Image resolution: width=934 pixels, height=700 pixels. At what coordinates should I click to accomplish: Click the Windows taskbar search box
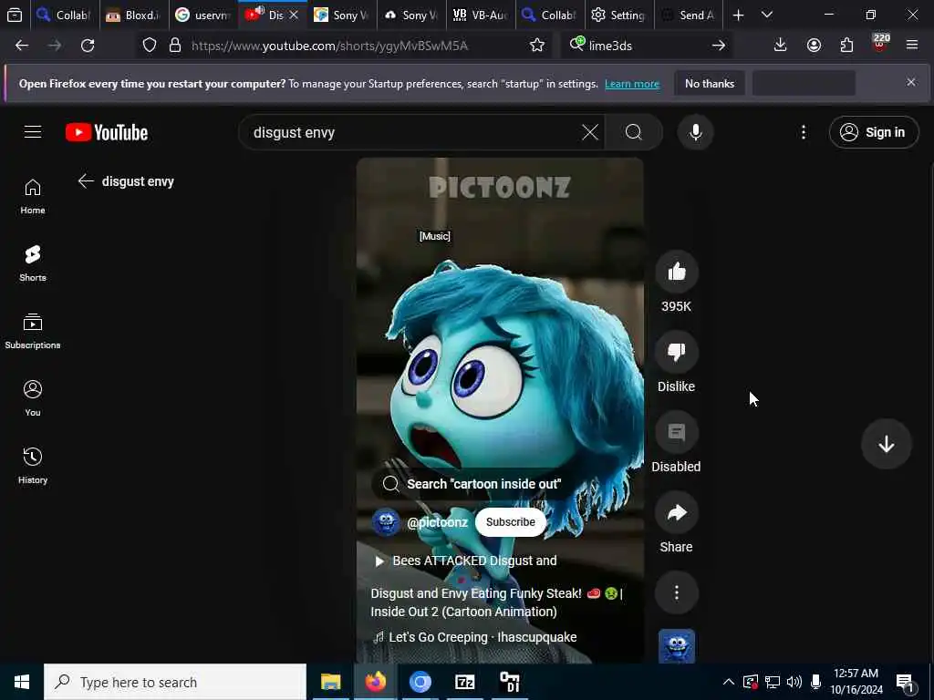[175, 682]
